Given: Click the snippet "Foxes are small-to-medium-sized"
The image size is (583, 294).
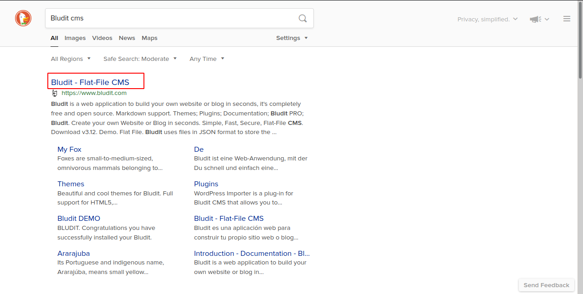Looking at the screenshot, I should coord(110,163).
